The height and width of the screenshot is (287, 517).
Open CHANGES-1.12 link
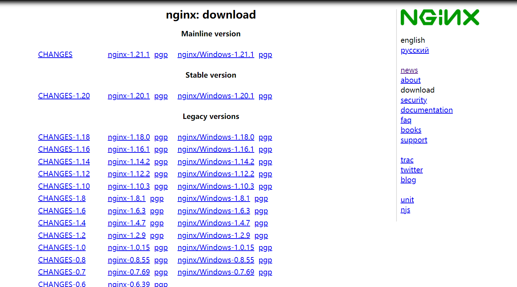click(x=64, y=174)
